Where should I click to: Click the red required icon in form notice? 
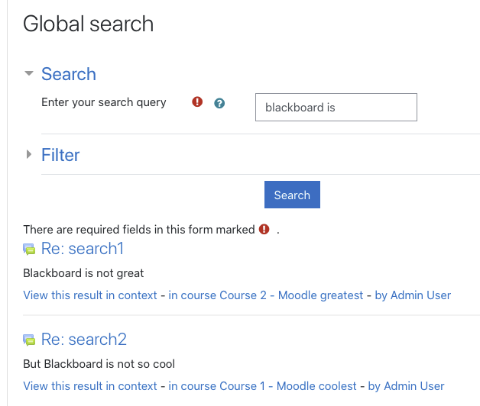(x=264, y=229)
